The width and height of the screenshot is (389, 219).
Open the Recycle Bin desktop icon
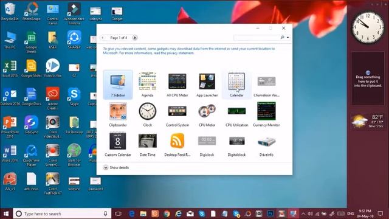pos(10,12)
